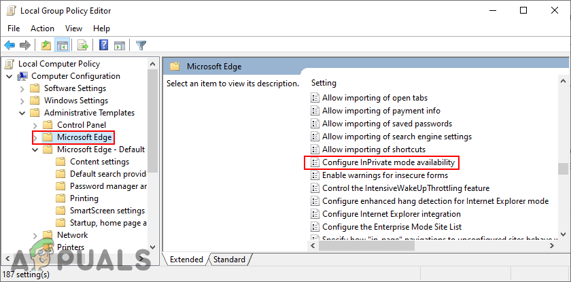The height and width of the screenshot is (282, 571).
Task: Expand the Control Panel tree node
Action: 35,125
